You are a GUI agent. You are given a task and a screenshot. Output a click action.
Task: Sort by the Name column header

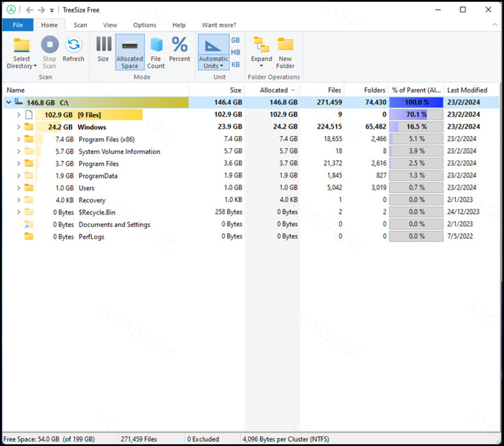tap(96, 90)
